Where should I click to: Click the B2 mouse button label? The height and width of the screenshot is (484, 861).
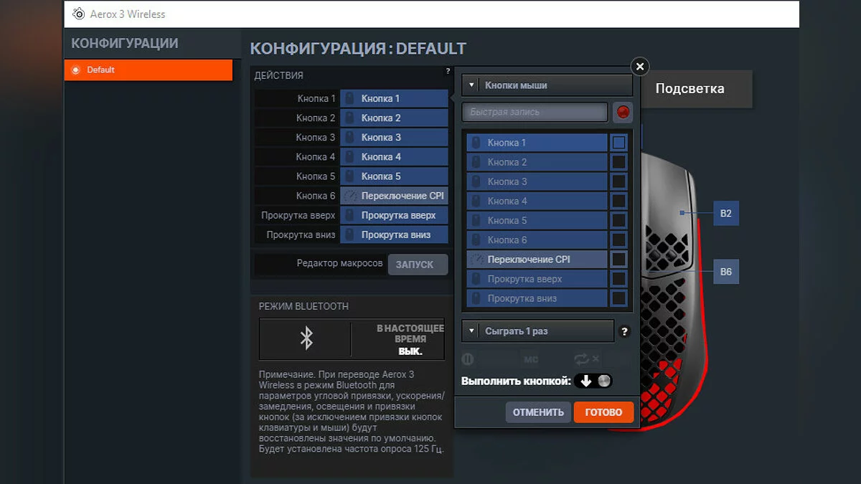click(x=725, y=214)
